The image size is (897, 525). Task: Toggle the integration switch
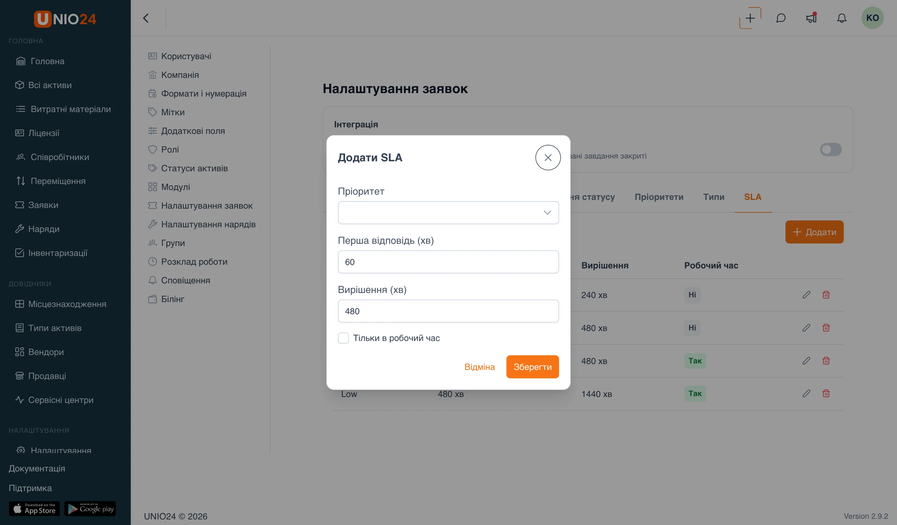831,149
